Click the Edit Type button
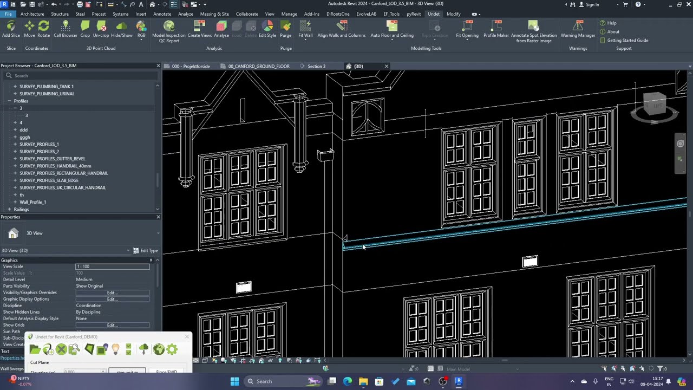This screenshot has width=693, height=390. pos(146,251)
